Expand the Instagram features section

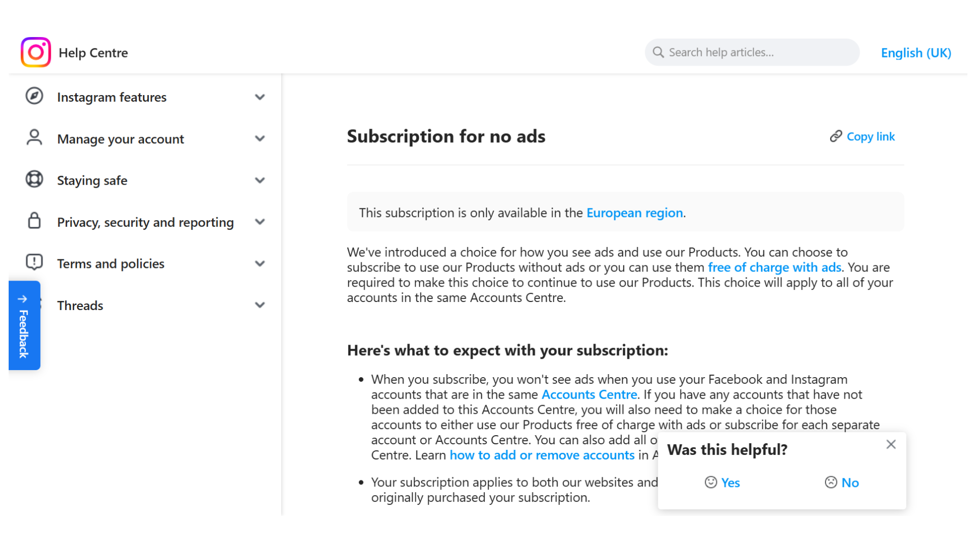point(260,97)
